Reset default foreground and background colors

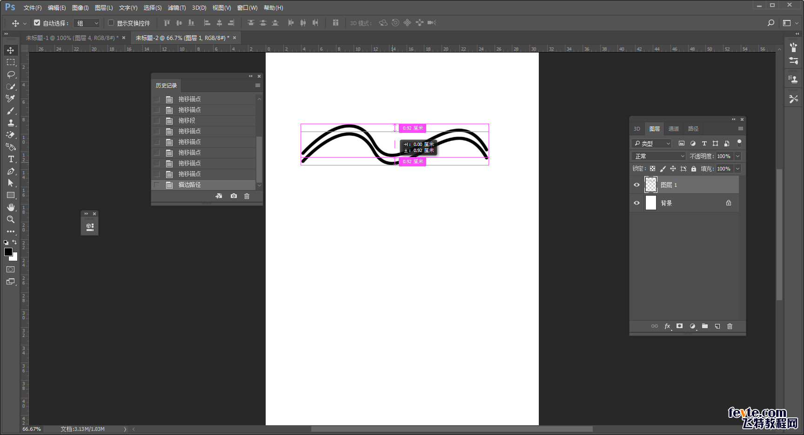[x=6, y=242]
